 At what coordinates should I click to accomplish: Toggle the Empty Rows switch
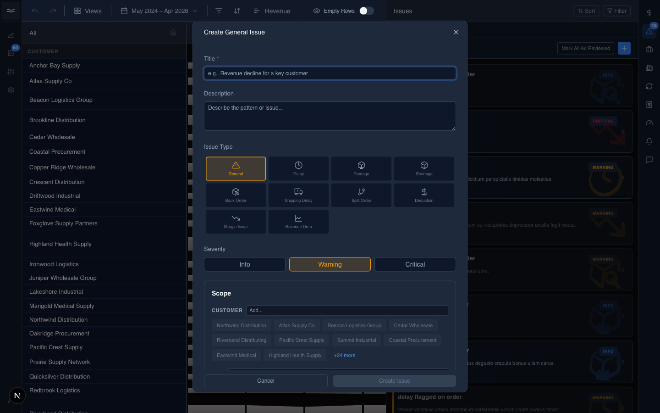(366, 11)
